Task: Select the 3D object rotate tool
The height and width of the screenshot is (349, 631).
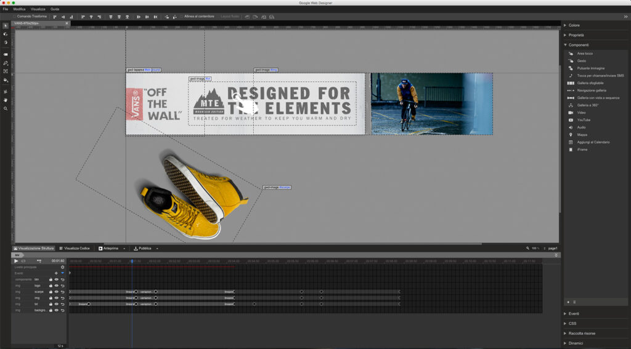Action: pos(5,34)
